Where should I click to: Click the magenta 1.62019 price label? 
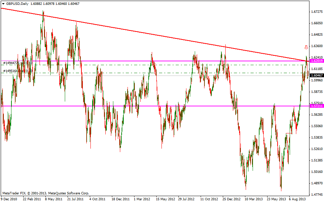tap(317, 61)
